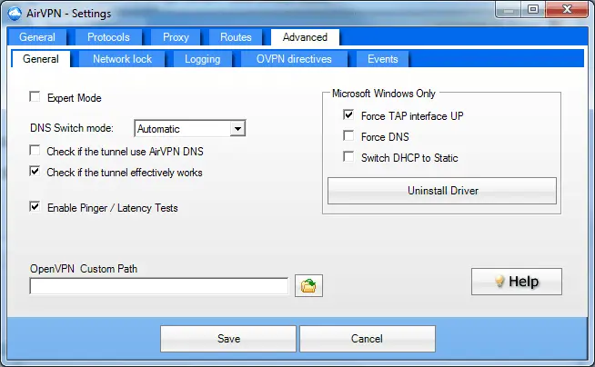Focus the OpenVPN Custom Path field
The height and width of the screenshot is (367, 595).
point(159,286)
